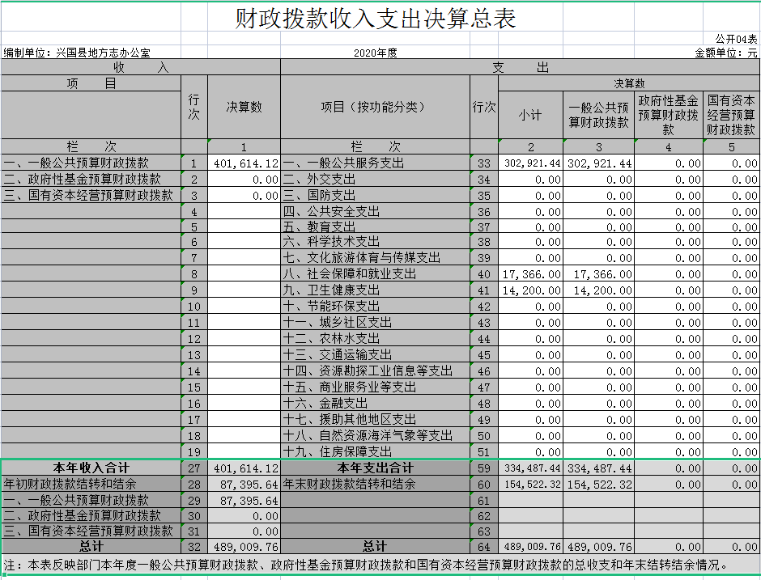
Task: Select the 87,395.64 value in row 29
Action: pyautogui.click(x=244, y=501)
